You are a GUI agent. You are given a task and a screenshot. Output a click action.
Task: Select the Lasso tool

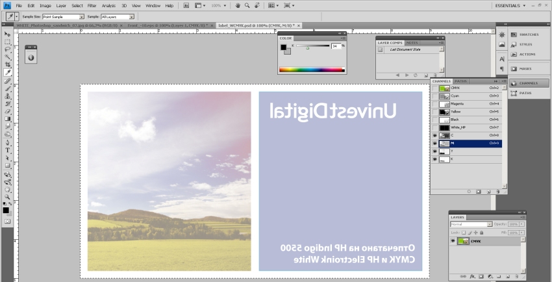(x=7, y=49)
